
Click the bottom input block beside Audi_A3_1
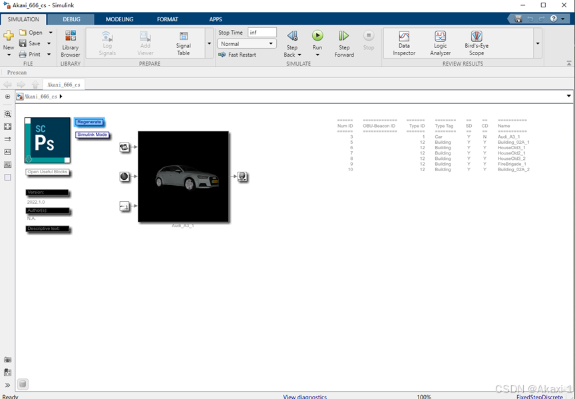(124, 206)
